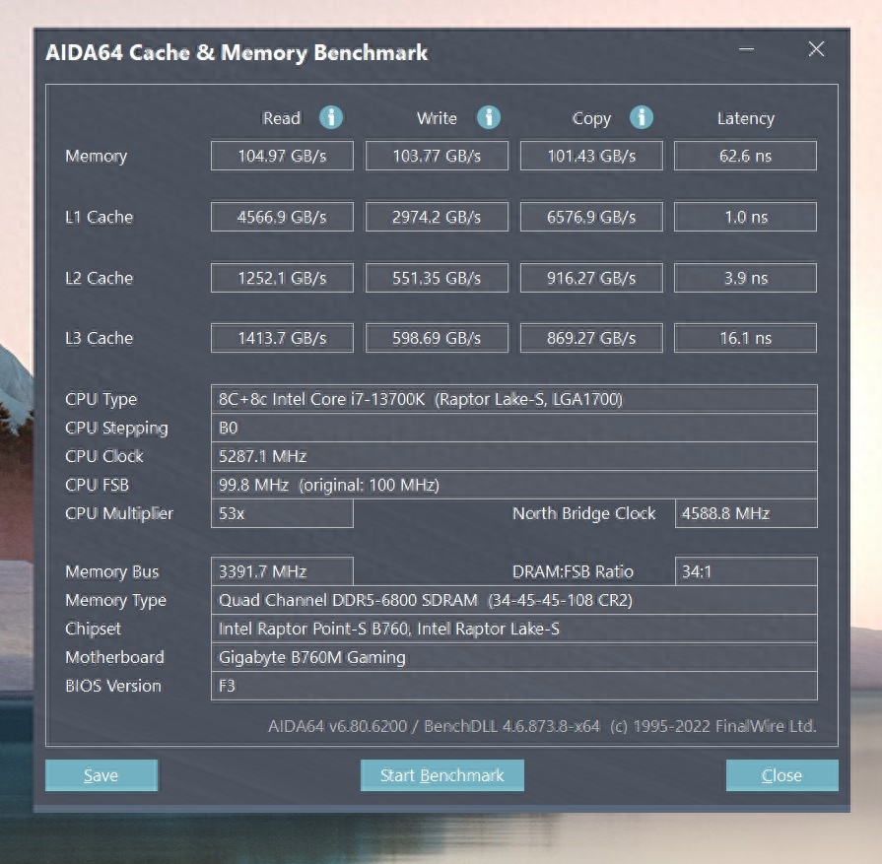This screenshot has height=864, width=882.
Task: Click L1 Cache Read value 4566.9 GB/s
Action: pos(283,217)
